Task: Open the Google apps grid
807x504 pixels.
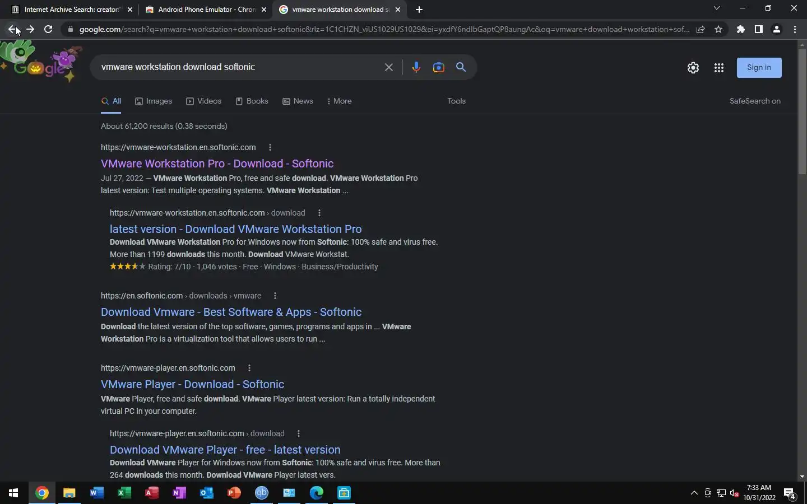Action: (719, 68)
